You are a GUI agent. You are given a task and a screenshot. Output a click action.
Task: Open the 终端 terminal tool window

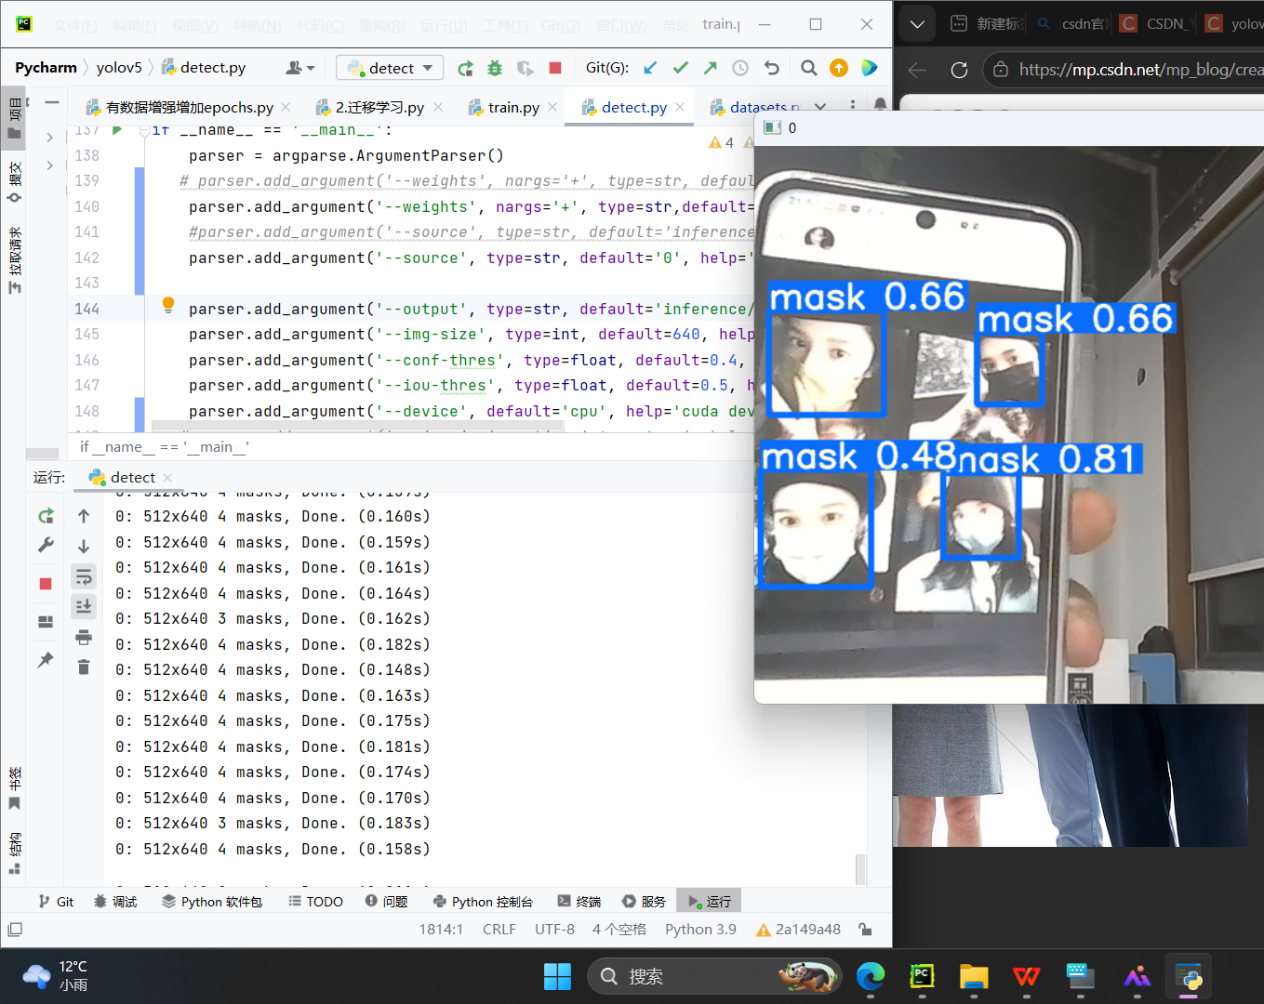[x=579, y=902]
